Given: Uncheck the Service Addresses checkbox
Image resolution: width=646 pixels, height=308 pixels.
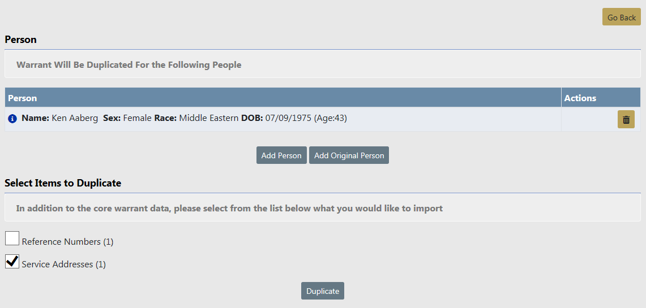Looking at the screenshot, I should (x=12, y=262).
